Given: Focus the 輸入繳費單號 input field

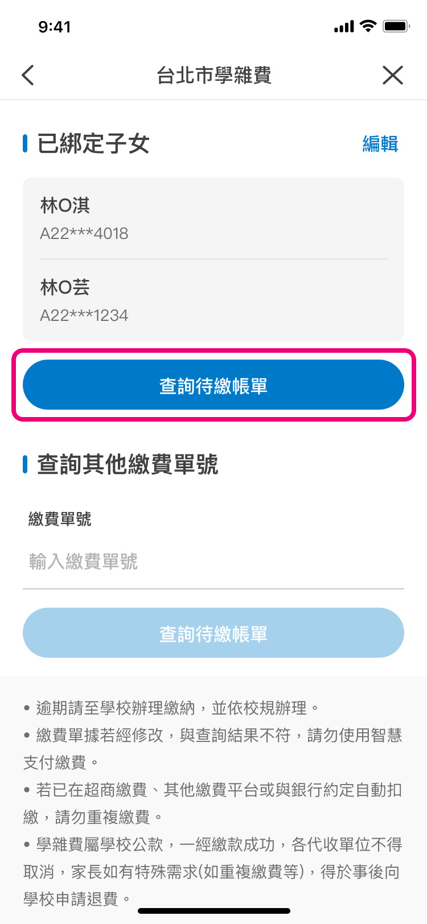Looking at the screenshot, I should point(213,562).
